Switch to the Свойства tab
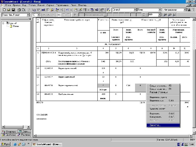The image size is (196, 147). pos(9,135)
